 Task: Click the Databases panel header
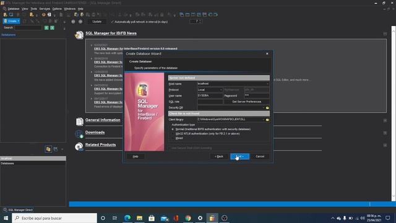click(x=9, y=35)
